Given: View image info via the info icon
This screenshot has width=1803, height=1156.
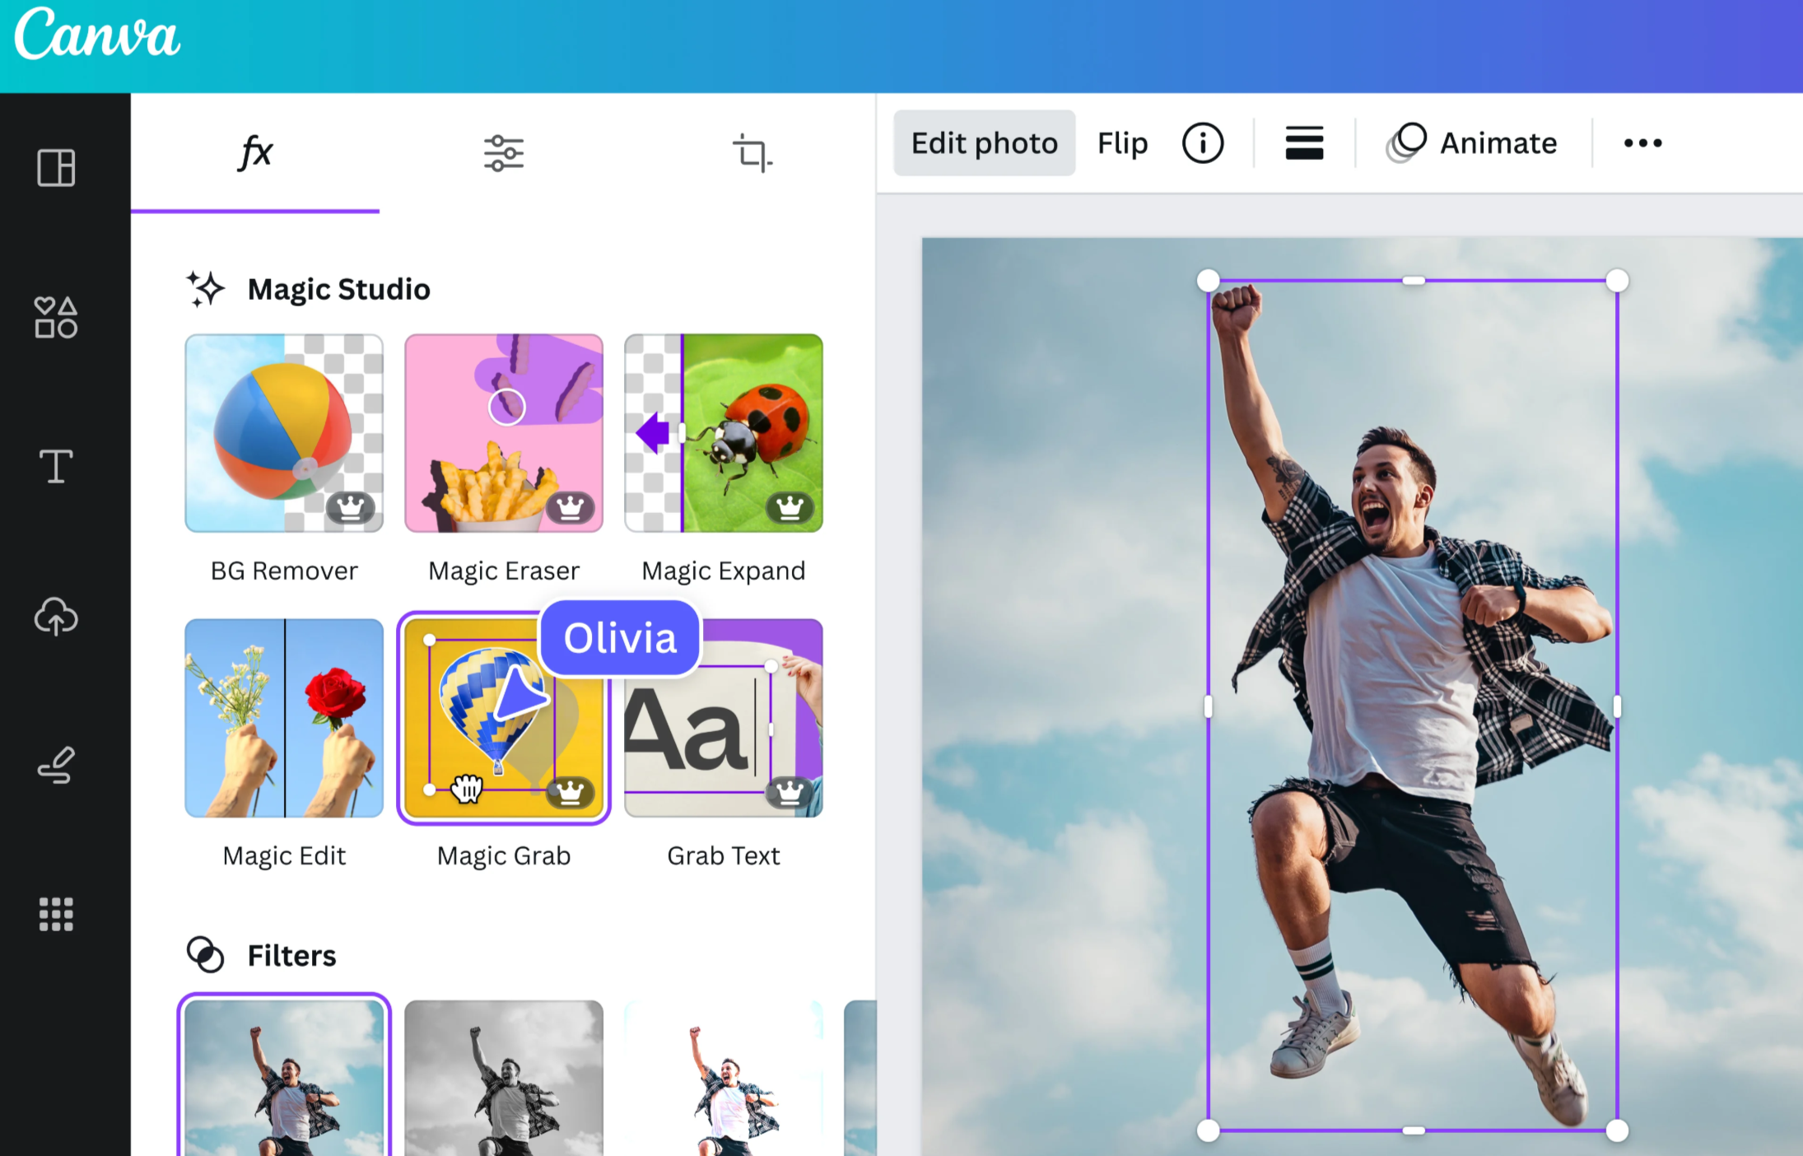Looking at the screenshot, I should coord(1202,142).
